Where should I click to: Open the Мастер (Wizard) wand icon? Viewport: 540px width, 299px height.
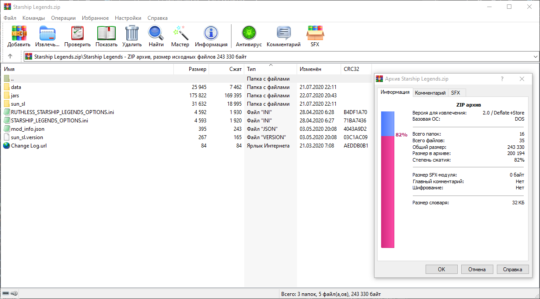pos(180,33)
